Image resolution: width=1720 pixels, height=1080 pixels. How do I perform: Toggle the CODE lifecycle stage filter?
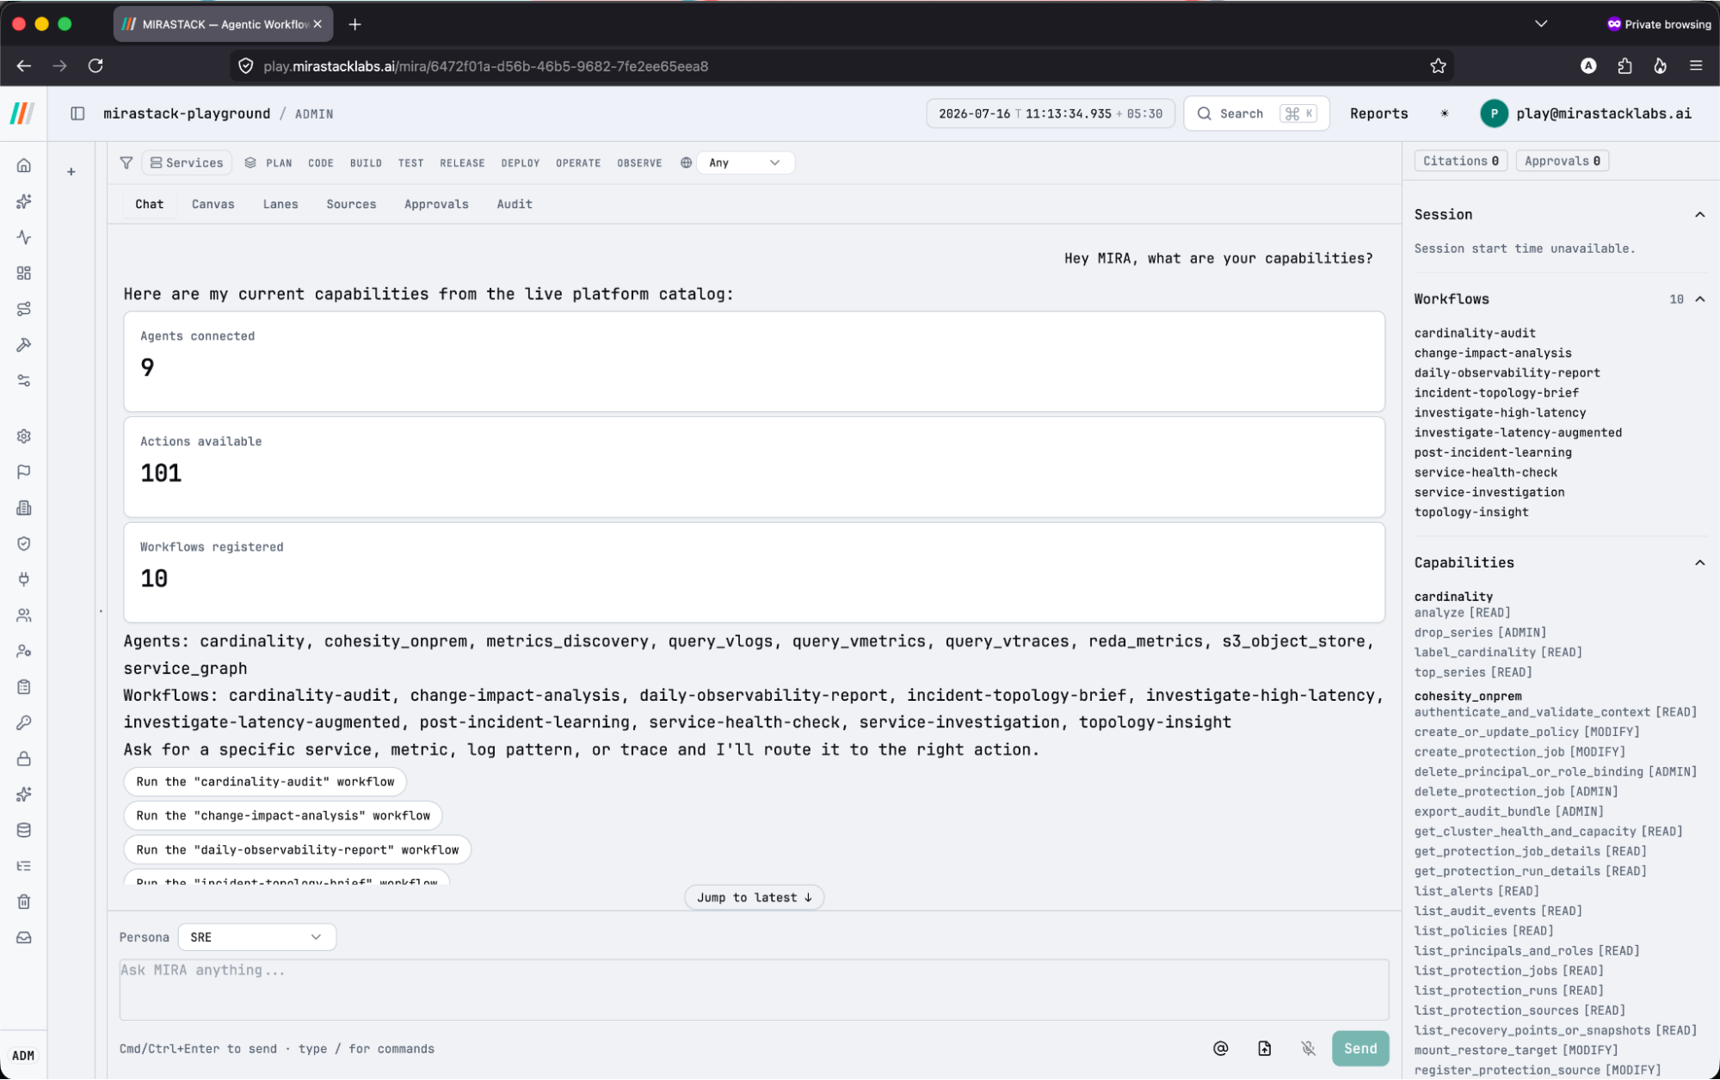(x=321, y=163)
